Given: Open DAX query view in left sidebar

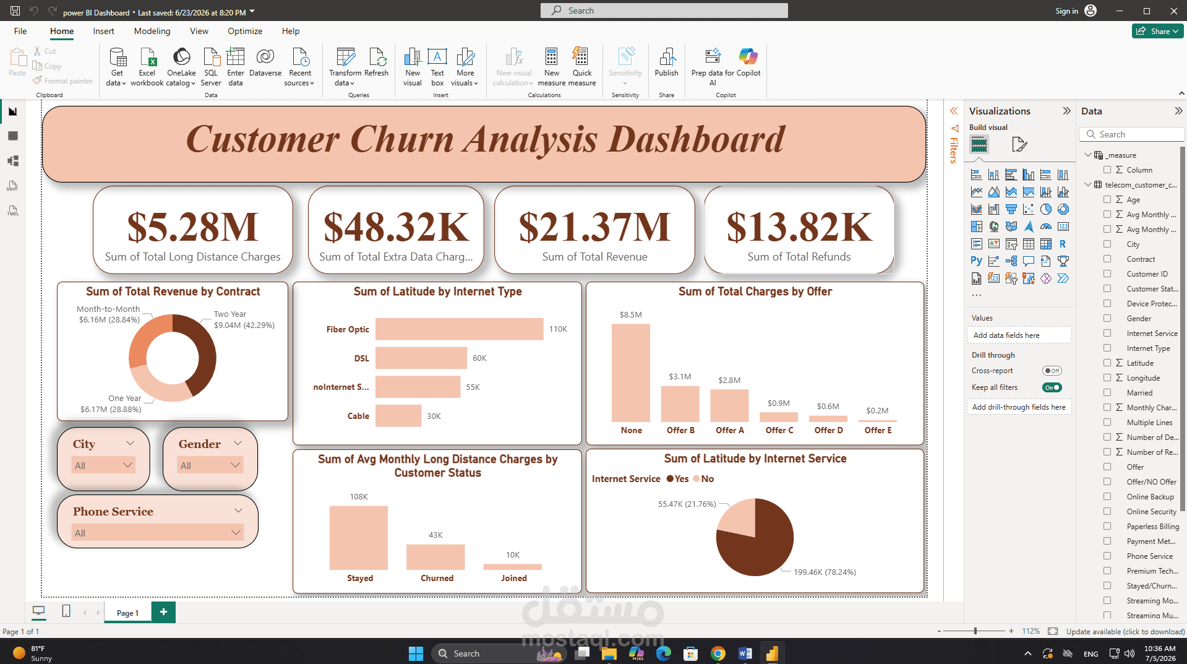Looking at the screenshot, I should (x=12, y=186).
